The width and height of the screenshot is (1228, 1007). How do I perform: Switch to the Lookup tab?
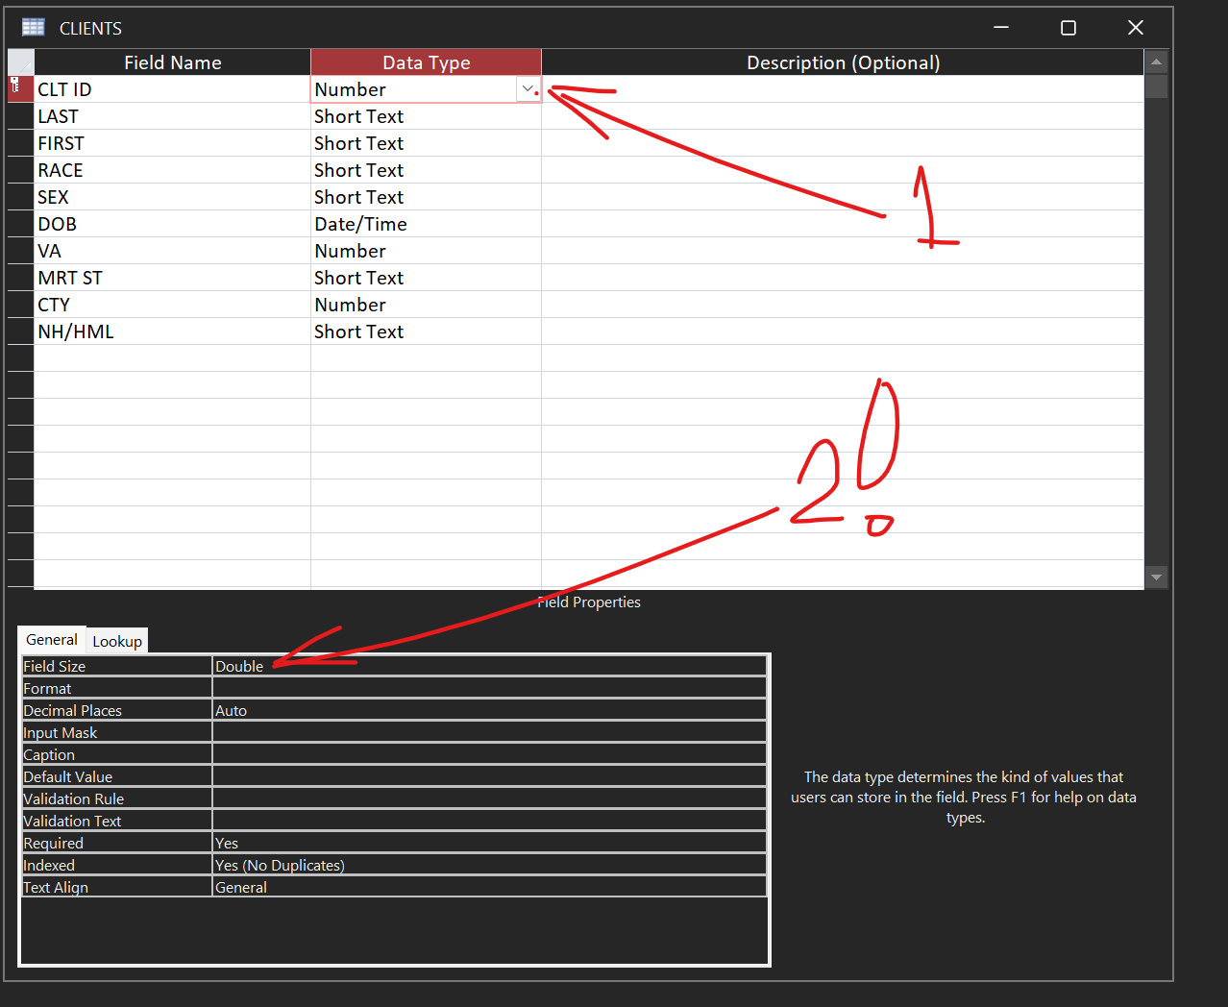tap(117, 641)
